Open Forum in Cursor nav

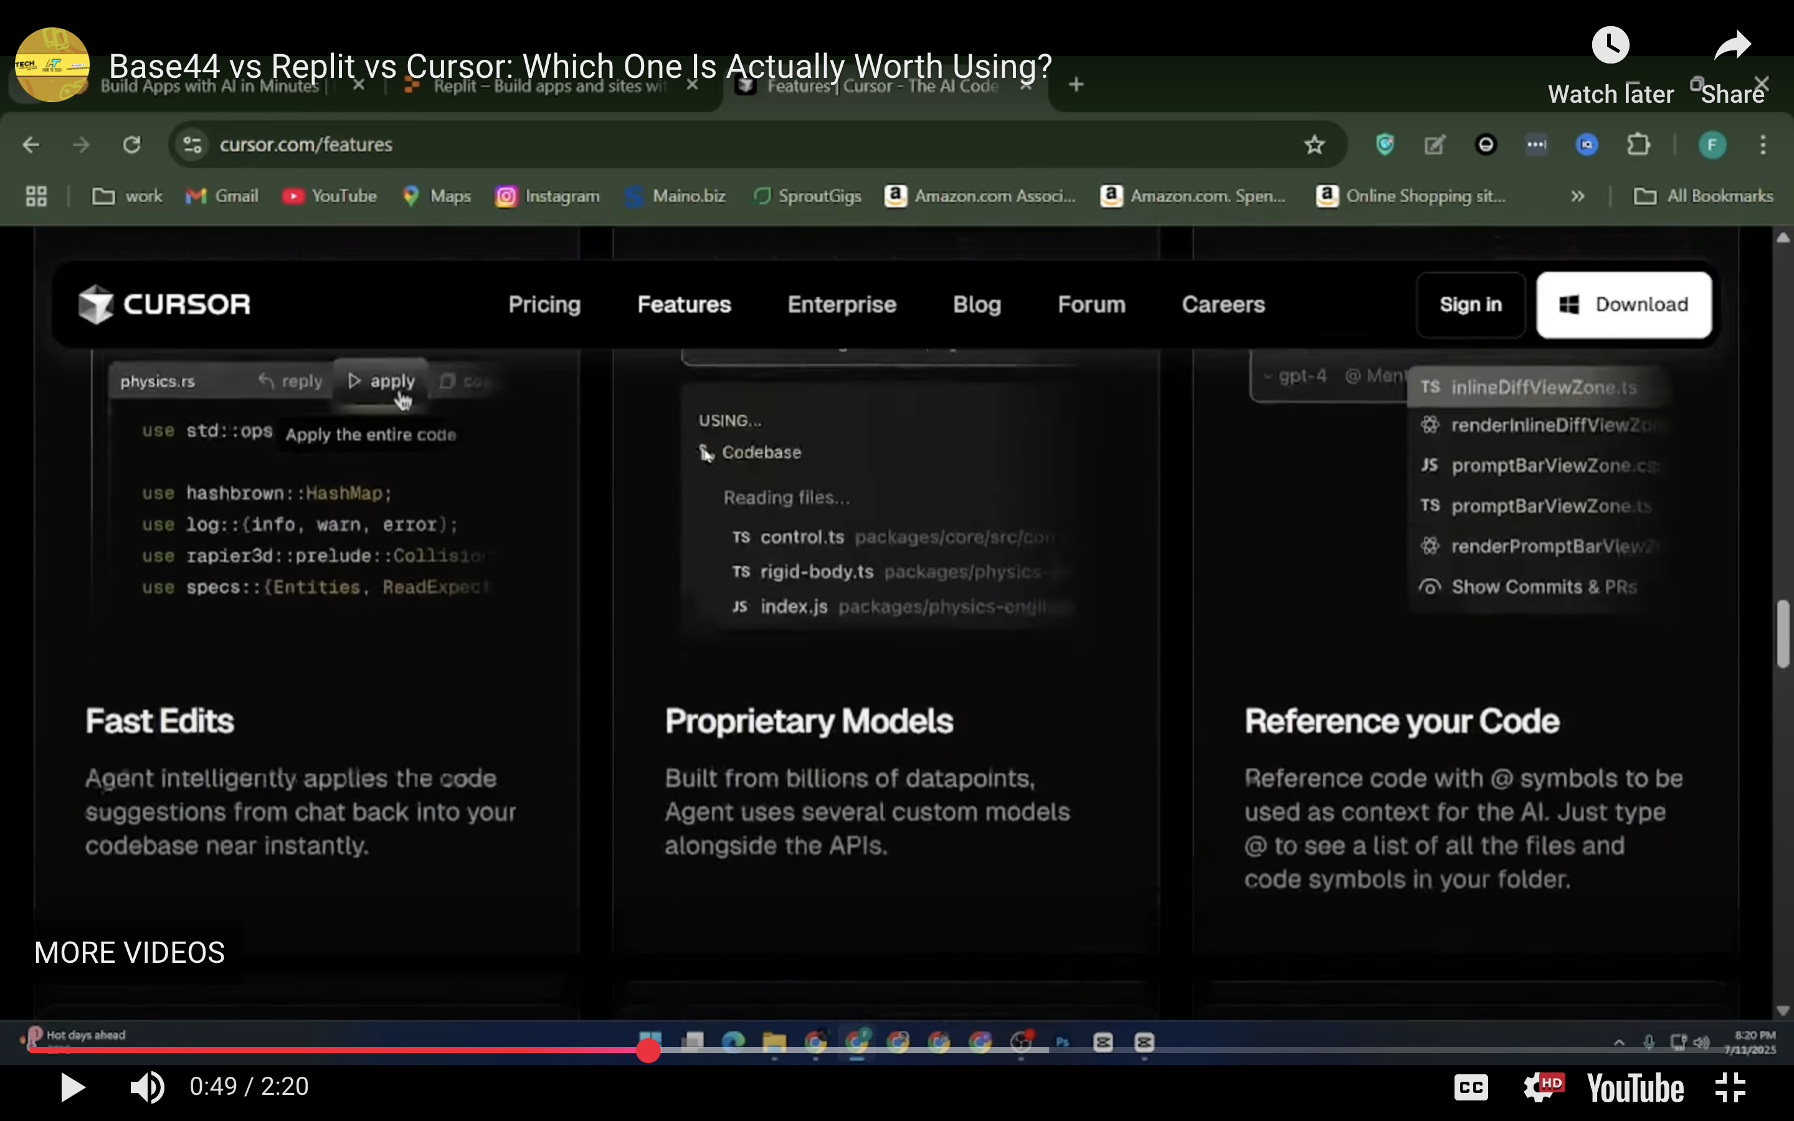[x=1091, y=305]
